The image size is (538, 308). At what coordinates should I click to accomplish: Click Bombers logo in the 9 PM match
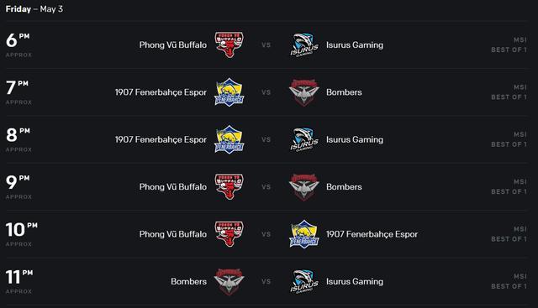[x=304, y=186]
